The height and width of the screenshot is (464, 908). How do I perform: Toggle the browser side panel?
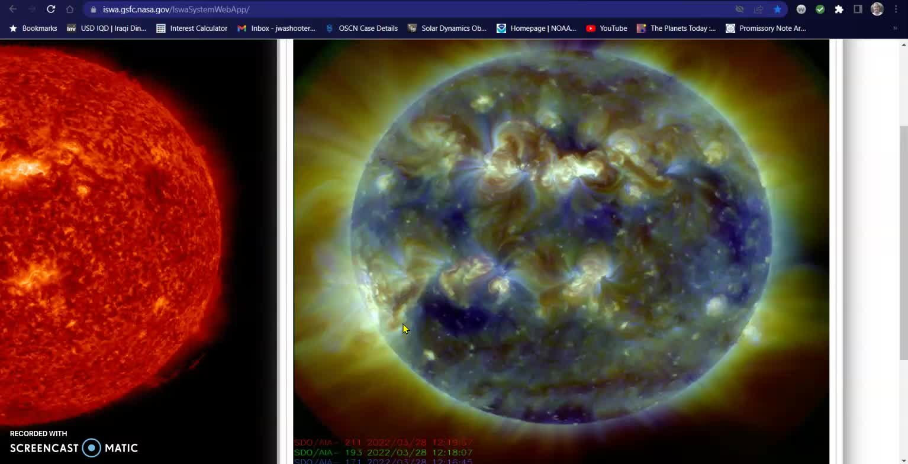858,9
